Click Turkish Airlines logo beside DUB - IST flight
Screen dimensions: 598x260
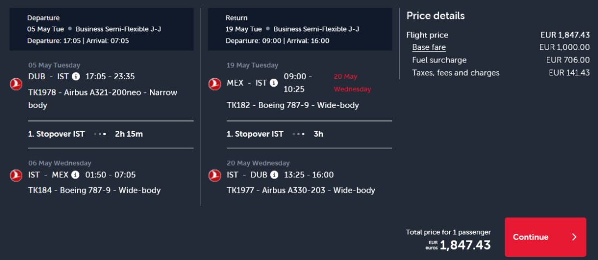click(x=15, y=84)
